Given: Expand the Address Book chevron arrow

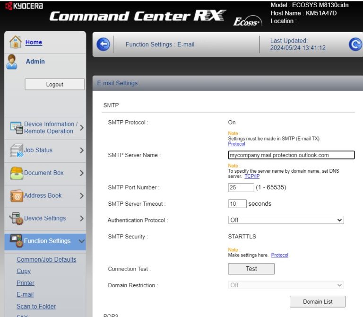Looking at the screenshot, I should coord(81,196).
